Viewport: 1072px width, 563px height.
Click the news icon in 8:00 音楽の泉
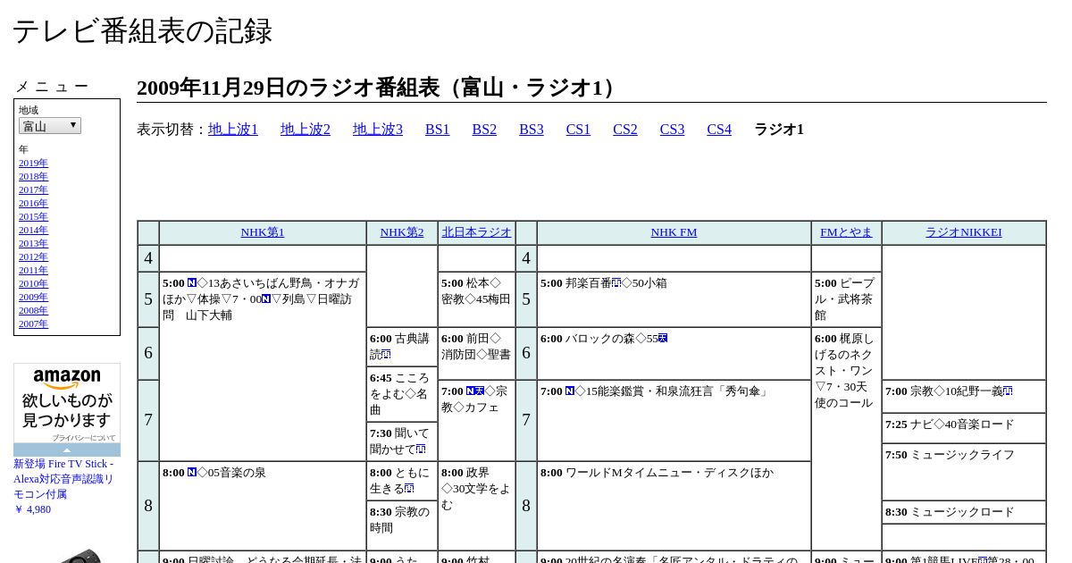[192, 473]
